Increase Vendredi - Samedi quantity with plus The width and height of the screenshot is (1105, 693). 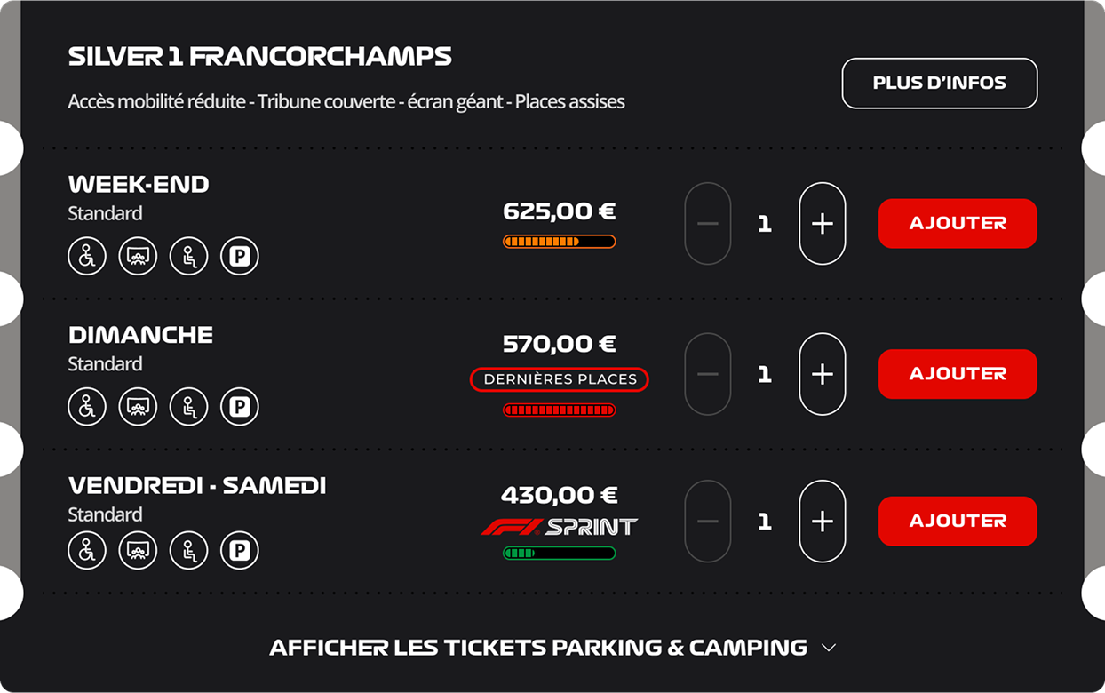point(823,522)
